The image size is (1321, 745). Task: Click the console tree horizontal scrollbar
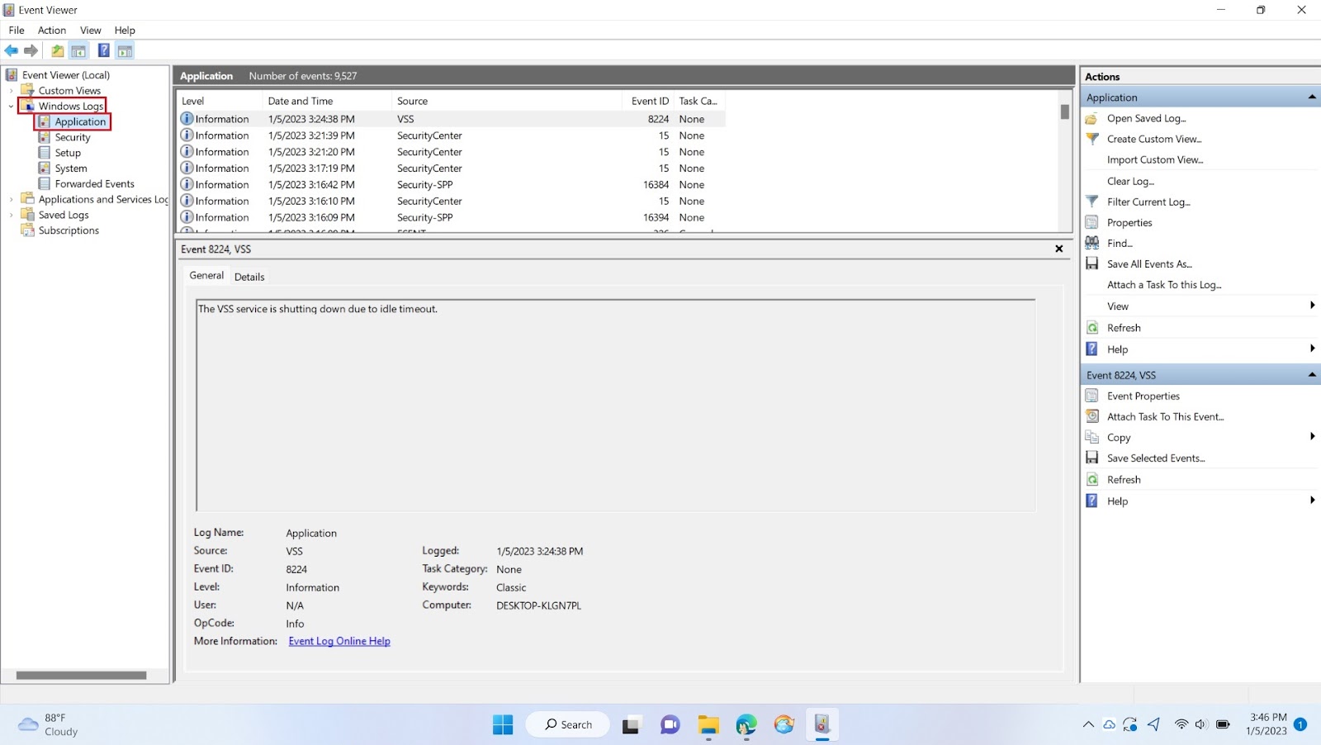pos(81,675)
